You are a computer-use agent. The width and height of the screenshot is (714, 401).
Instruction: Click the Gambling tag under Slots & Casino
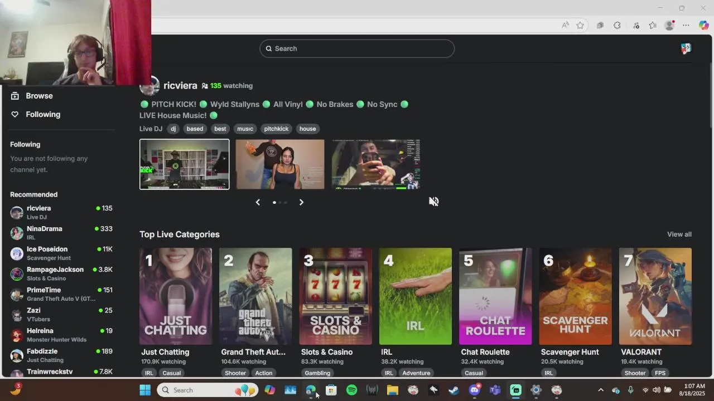pos(317,373)
